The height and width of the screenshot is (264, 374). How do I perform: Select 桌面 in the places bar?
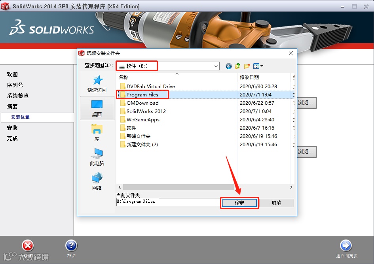tap(97, 108)
